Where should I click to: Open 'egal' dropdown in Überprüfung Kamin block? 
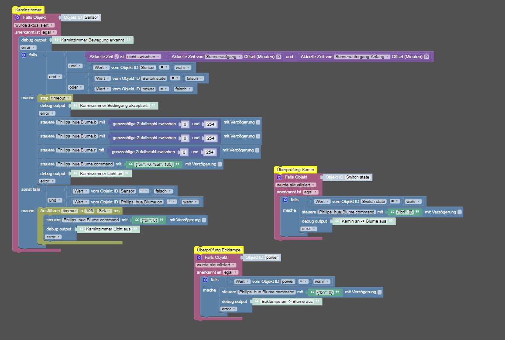click(x=310, y=192)
